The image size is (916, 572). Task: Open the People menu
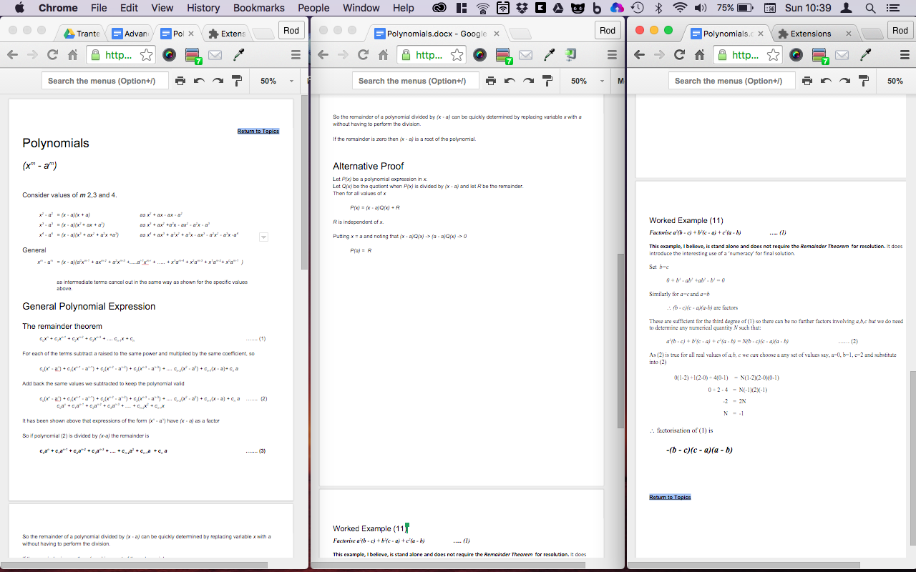[313, 8]
